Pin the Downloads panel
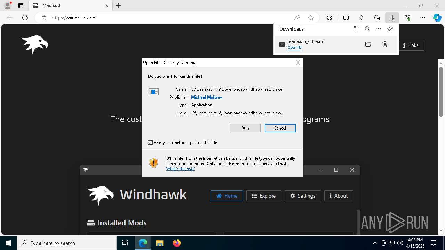Screen dimensions: 445x250 (x=390, y=29)
